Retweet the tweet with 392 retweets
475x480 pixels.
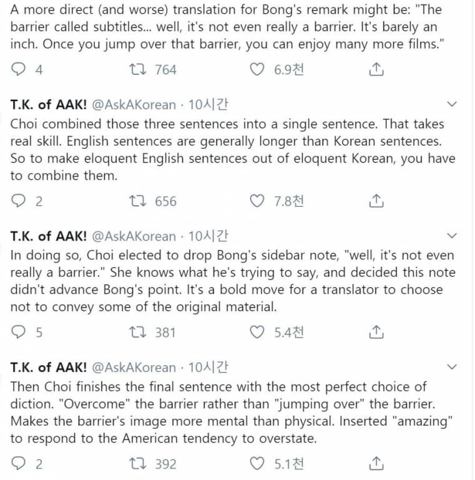coord(137,464)
